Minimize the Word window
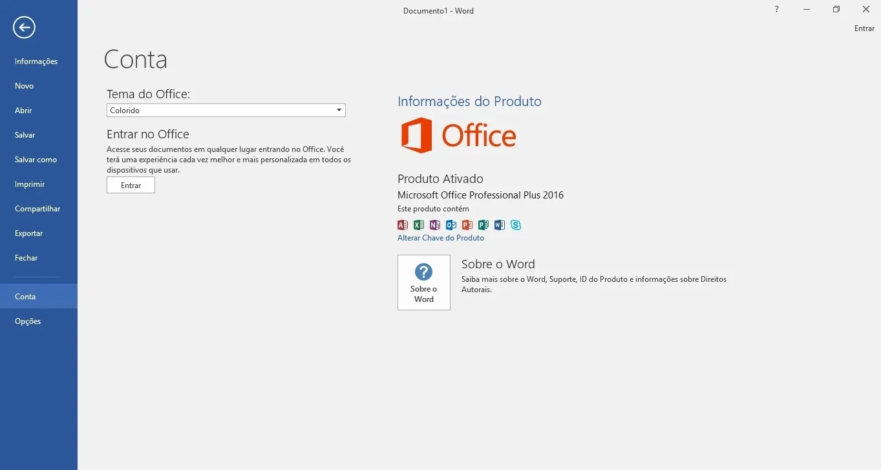881x470 pixels. [807, 9]
